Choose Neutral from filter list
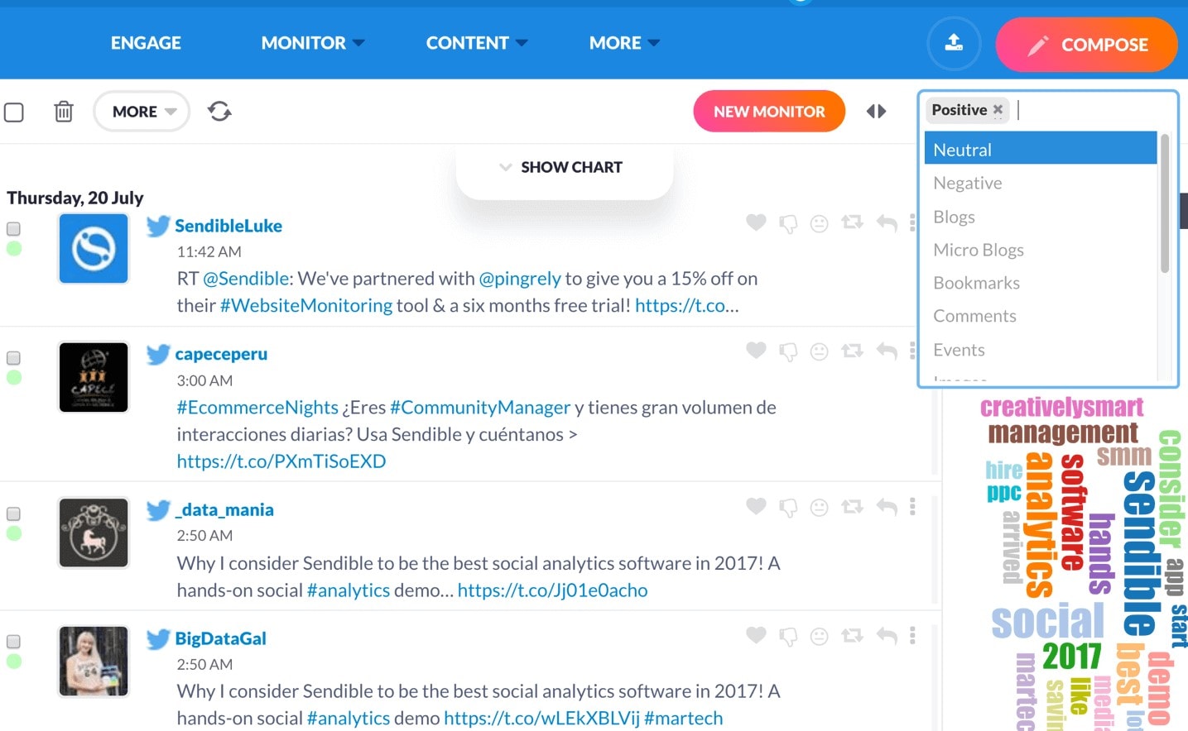This screenshot has width=1188, height=731. coord(1041,150)
